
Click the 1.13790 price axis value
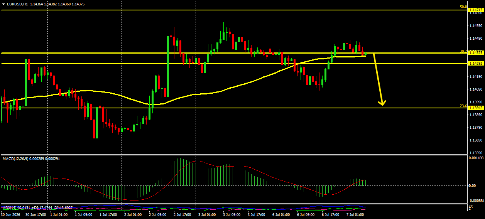(x=475, y=128)
